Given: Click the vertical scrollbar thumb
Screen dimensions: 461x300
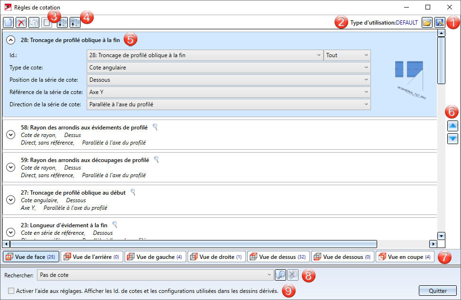Looking at the screenshot, I should pos(441,60).
